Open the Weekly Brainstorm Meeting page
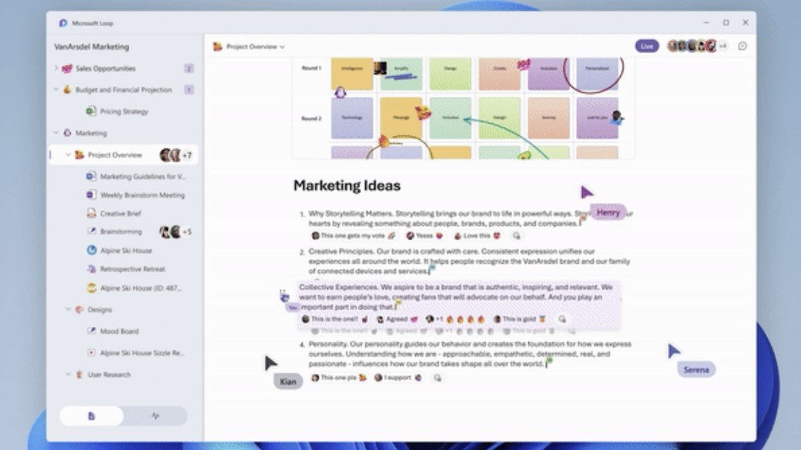This screenshot has height=450, width=801. pyautogui.click(x=142, y=195)
